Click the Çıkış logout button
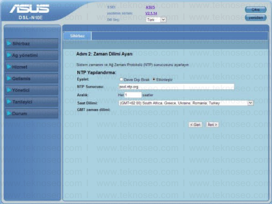This screenshot has width=272, height=204. [x=256, y=9]
